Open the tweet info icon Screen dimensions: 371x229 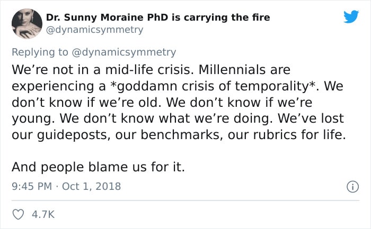pyautogui.click(x=352, y=186)
